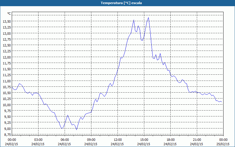Viewport: 235px width, 147px height.
Task: Select the 13,00 y-axis value
Action: pyautogui.click(x=7, y=33)
